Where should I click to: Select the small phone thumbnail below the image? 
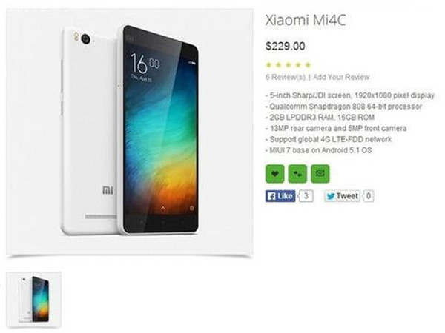[34, 299]
